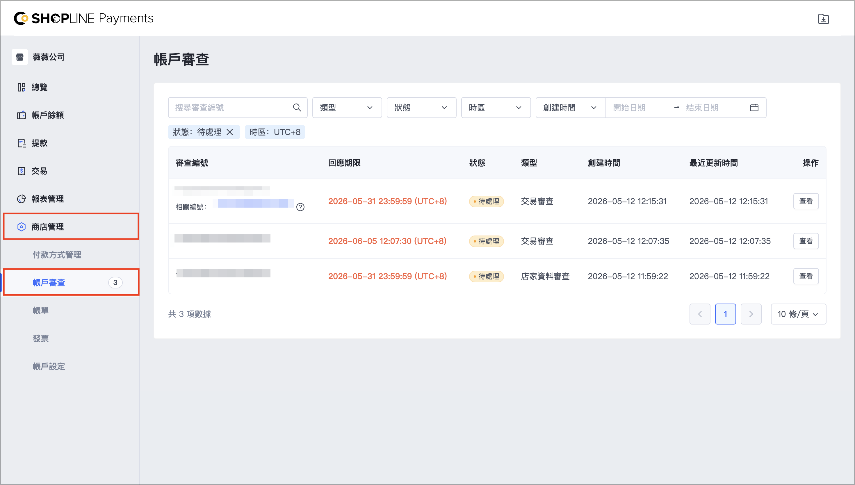Open 帳戶設定 submenu item
The height and width of the screenshot is (485, 855).
[x=49, y=366]
